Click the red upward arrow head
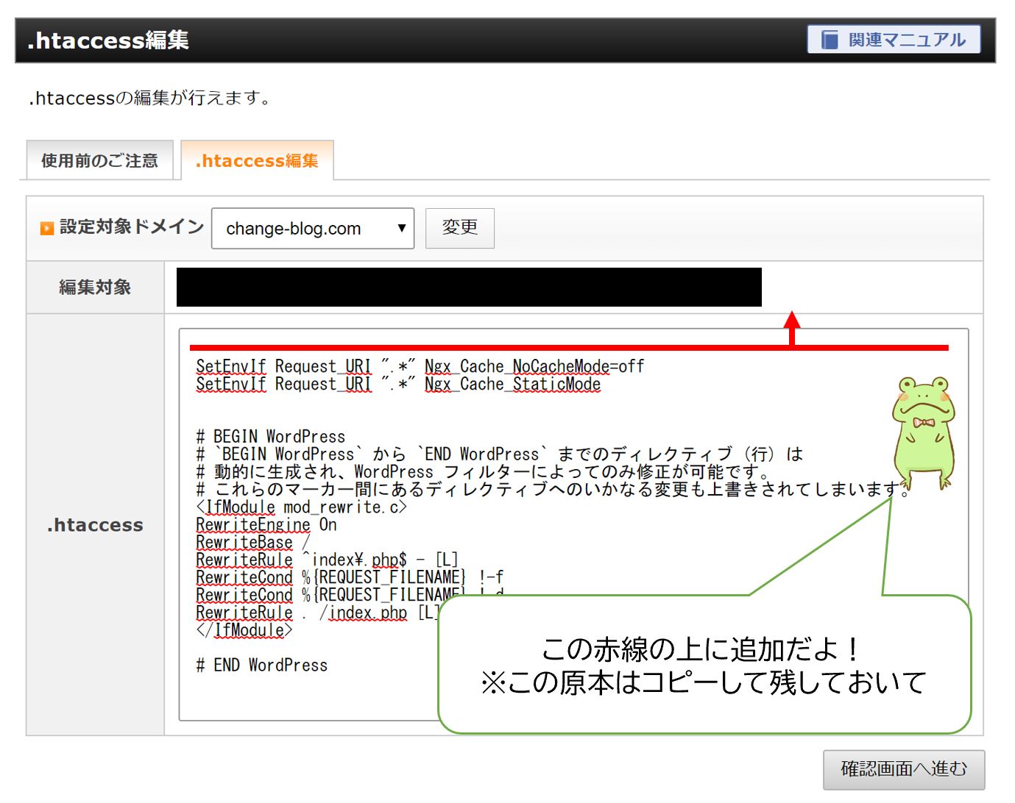The image size is (1015, 803). click(792, 320)
